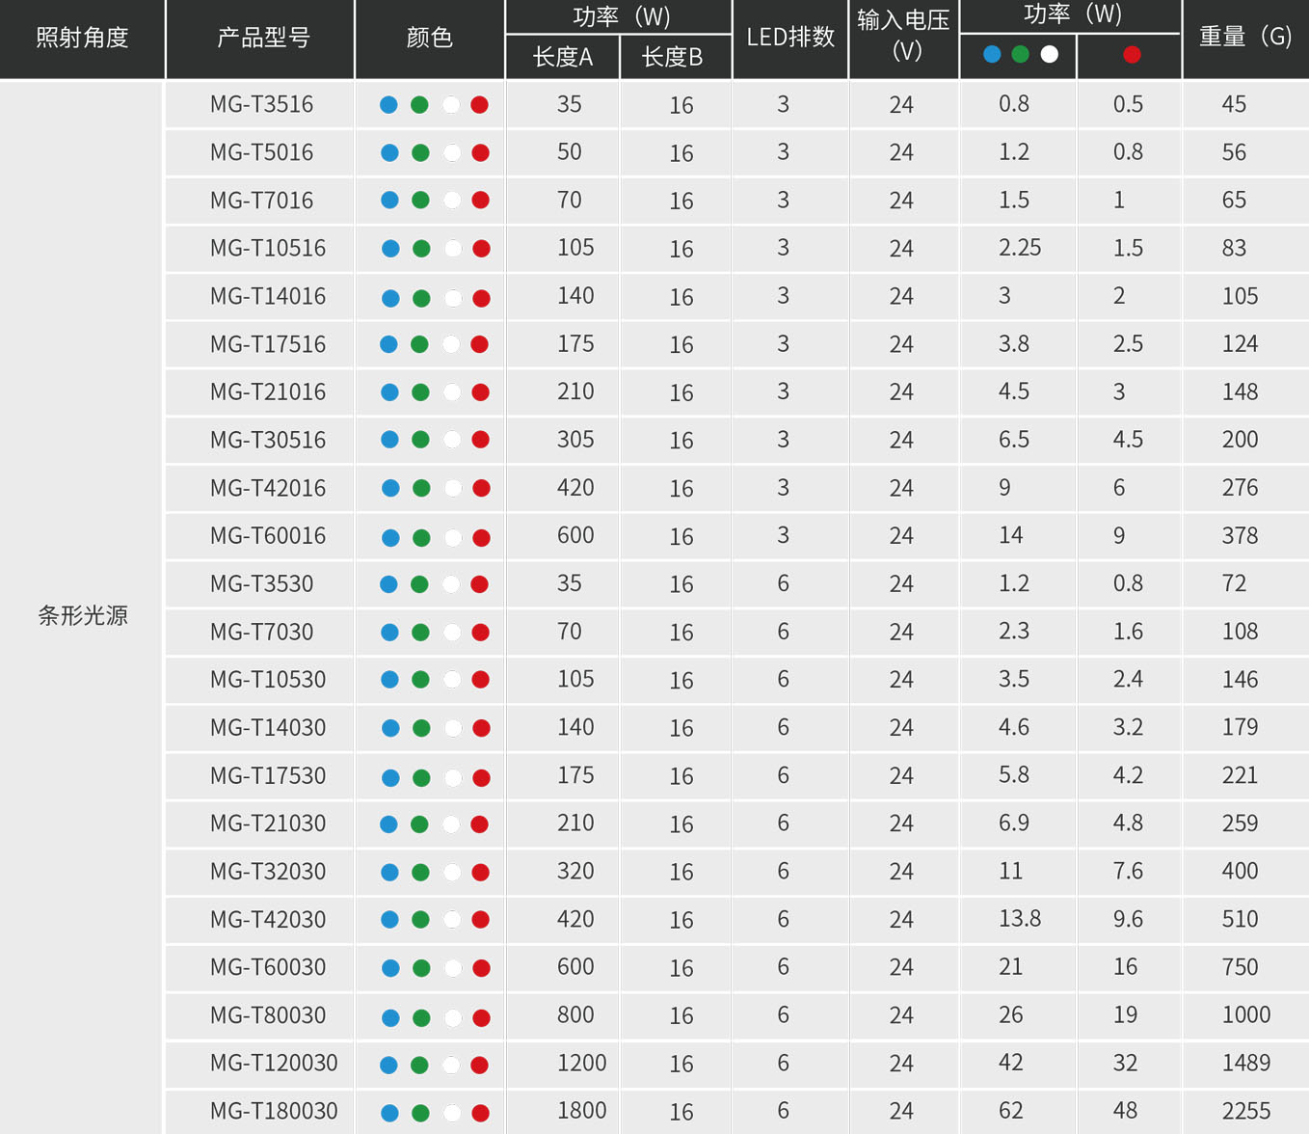Select model name MG-T42016

pyautogui.click(x=268, y=488)
